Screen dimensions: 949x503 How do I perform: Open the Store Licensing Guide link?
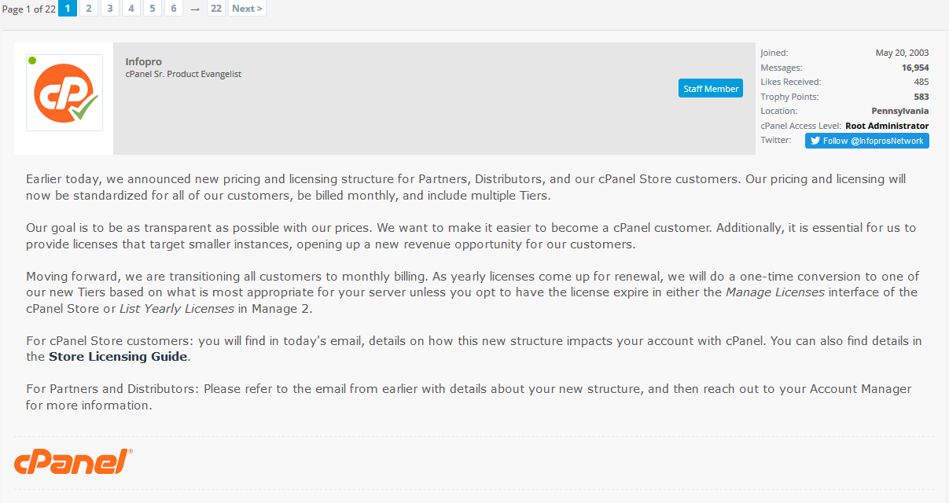(118, 357)
